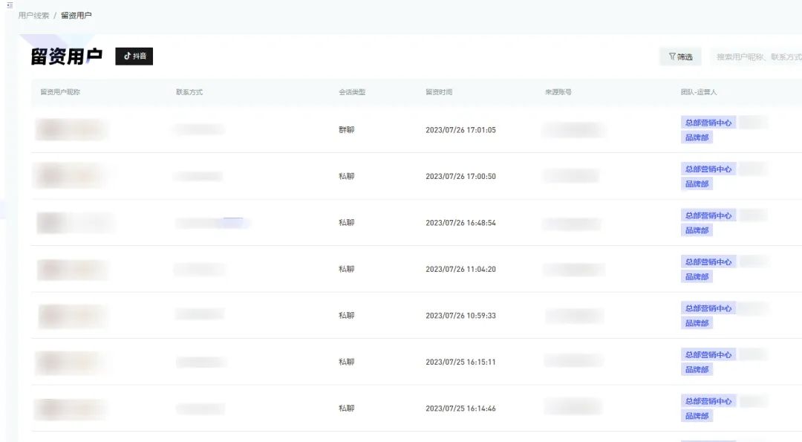The height and width of the screenshot is (442, 802).
Task: Focus the user nickname search field
Action: pos(757,56)
